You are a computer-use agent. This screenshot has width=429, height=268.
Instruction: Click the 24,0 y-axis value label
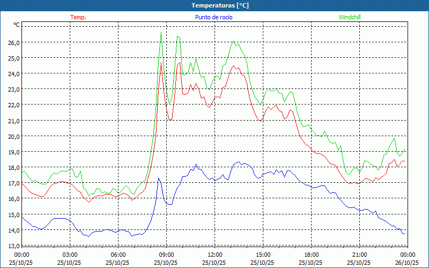point(13,73)
